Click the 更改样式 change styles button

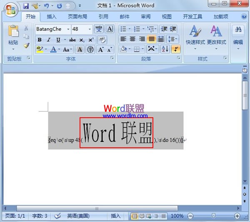[x=216, y=36]
